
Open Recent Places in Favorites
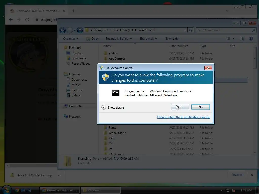[x=81, y=63]
